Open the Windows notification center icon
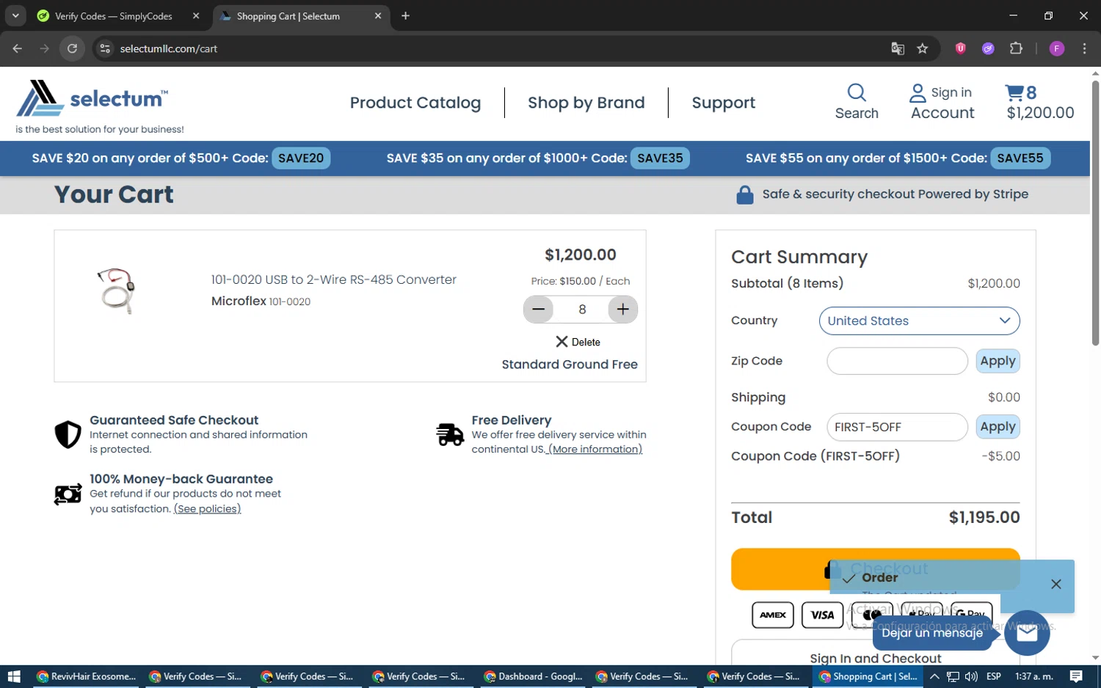Viewport: 1101px width, 688px height. pos(1076,676)
